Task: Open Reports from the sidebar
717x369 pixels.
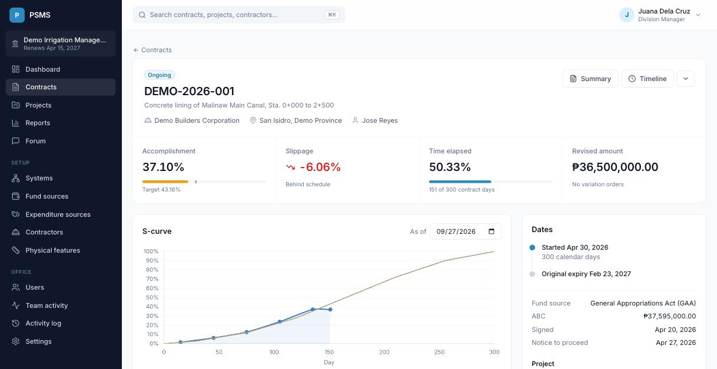Action: point(61,123)
